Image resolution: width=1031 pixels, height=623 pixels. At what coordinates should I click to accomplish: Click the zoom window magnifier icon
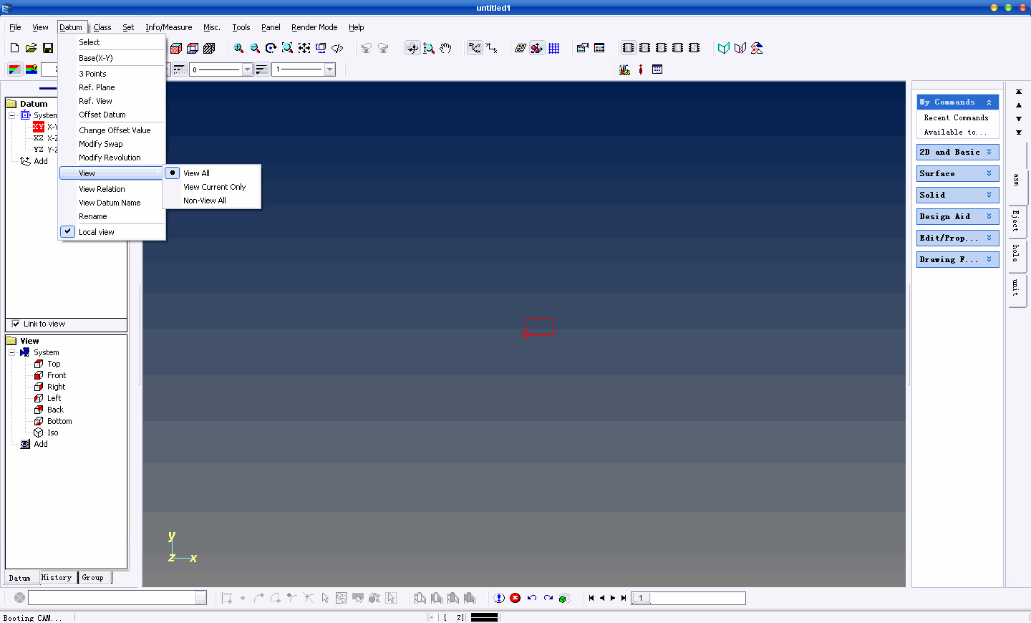[287, 48]
